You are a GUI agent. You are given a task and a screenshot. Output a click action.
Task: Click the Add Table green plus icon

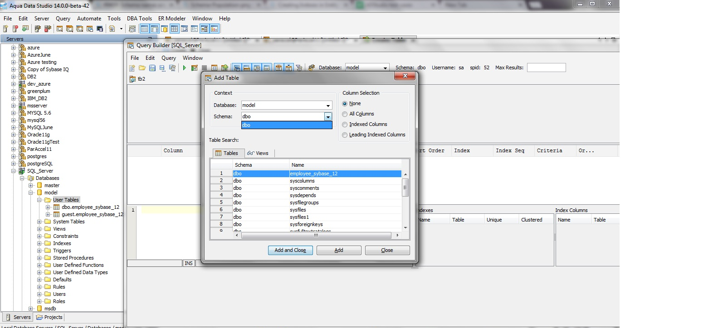coord(225,68)
